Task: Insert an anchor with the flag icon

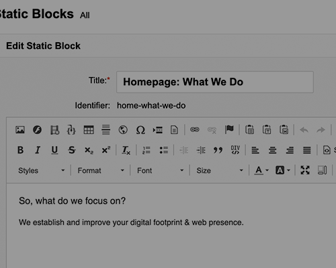Action: pyautogui.click(x=229, y=129)
